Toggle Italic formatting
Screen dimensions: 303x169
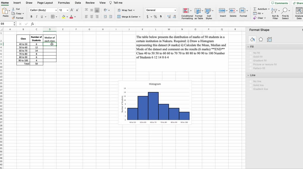pyautogui.click(x=36, y=17)
